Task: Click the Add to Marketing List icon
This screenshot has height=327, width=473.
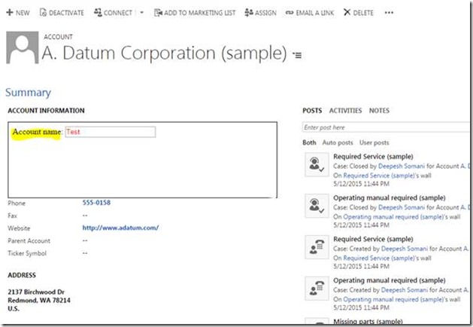Action: click(x=158, y=13)
